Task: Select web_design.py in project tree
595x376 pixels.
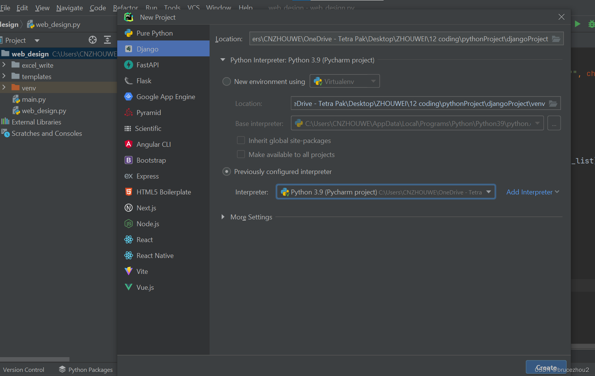Action: click(39, 110)
